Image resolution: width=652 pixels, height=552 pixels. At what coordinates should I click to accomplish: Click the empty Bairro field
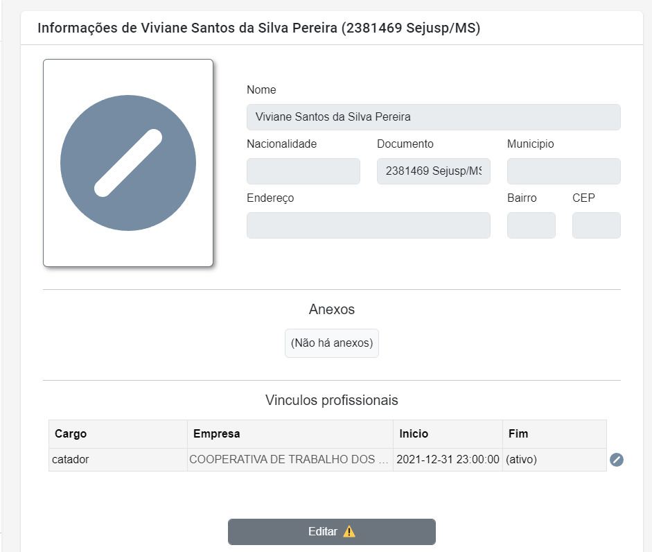(x=531, y=225)
